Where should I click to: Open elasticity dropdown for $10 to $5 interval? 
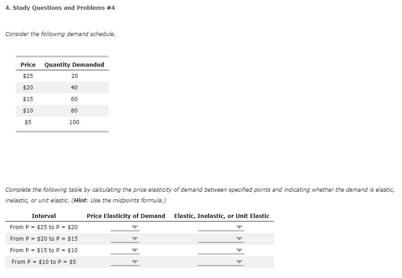pyautogui.click(x=134, y=262)
